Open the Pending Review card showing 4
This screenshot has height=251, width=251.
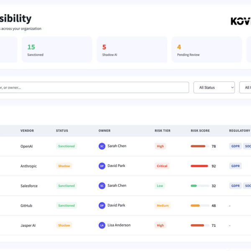207,50
